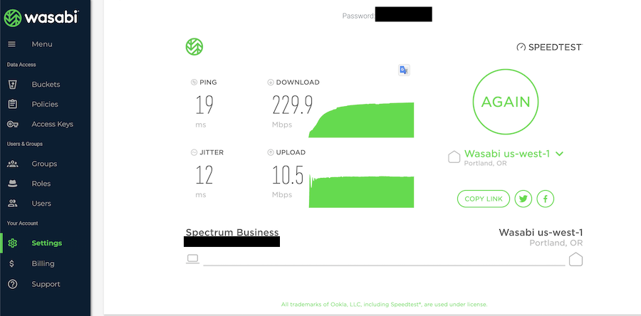Viewport: 641px width, 316px height.
Task: Run the speed test AGAIN
Action: tap(506, 102)
